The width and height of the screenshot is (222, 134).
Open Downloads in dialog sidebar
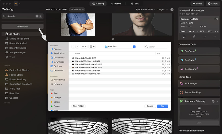57,62
